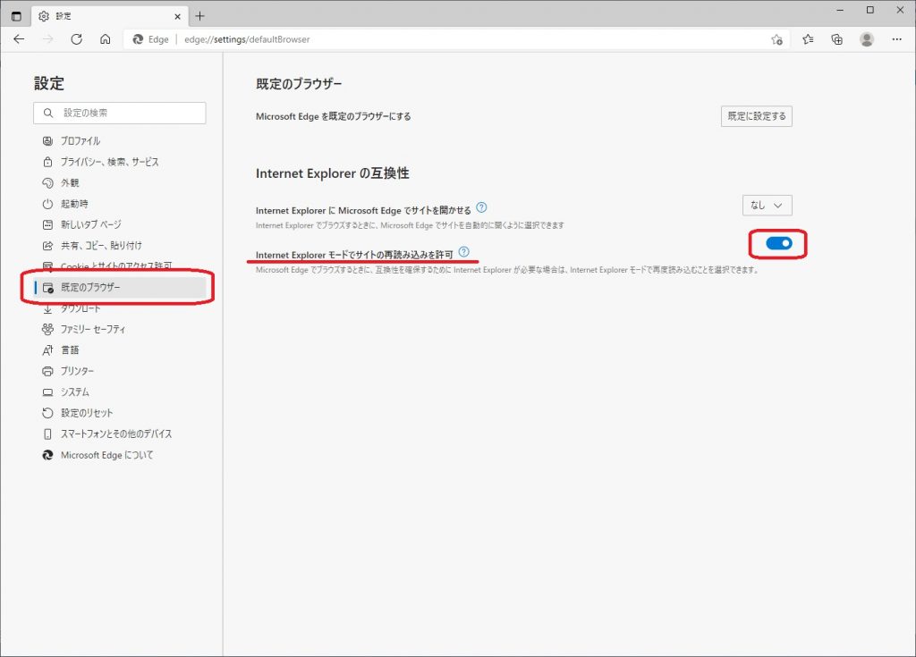
Task: Close the 設定 tab
Action: pos(178,16)
